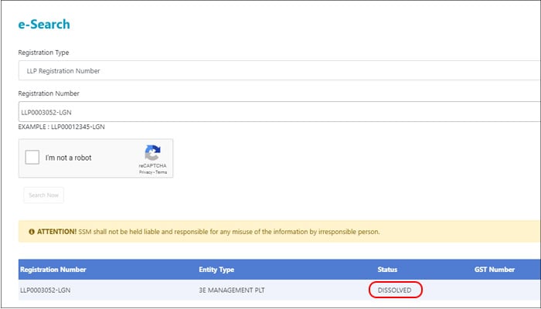Click the EXAMPLE : LLP00012345-LGN hint text
This screenshot has height=309, width=541.
(x=61, y=127)
